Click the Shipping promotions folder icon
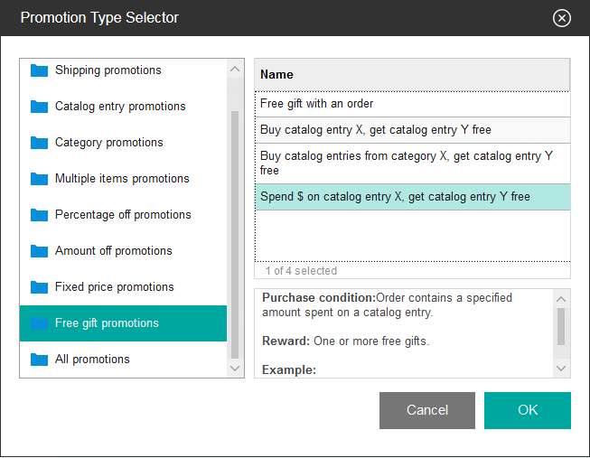 tap(39, 70)
